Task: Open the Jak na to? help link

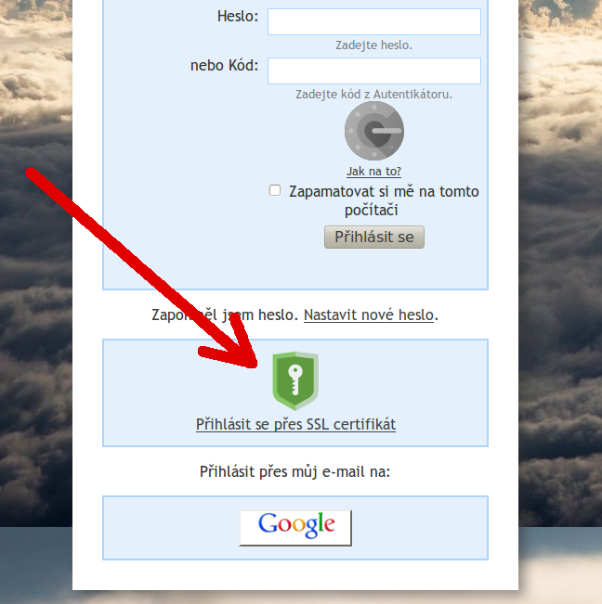Action: [x=373, y=171]
